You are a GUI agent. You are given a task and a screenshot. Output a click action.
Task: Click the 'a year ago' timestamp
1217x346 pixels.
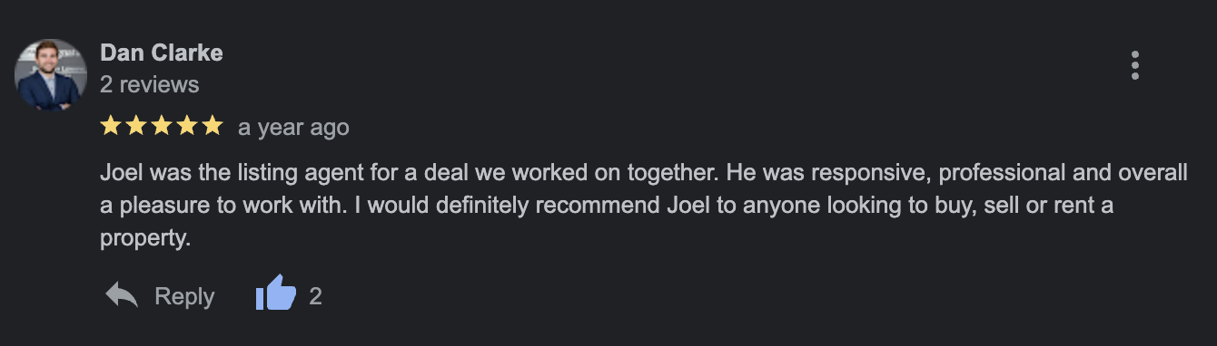click(x=293, y=128)
